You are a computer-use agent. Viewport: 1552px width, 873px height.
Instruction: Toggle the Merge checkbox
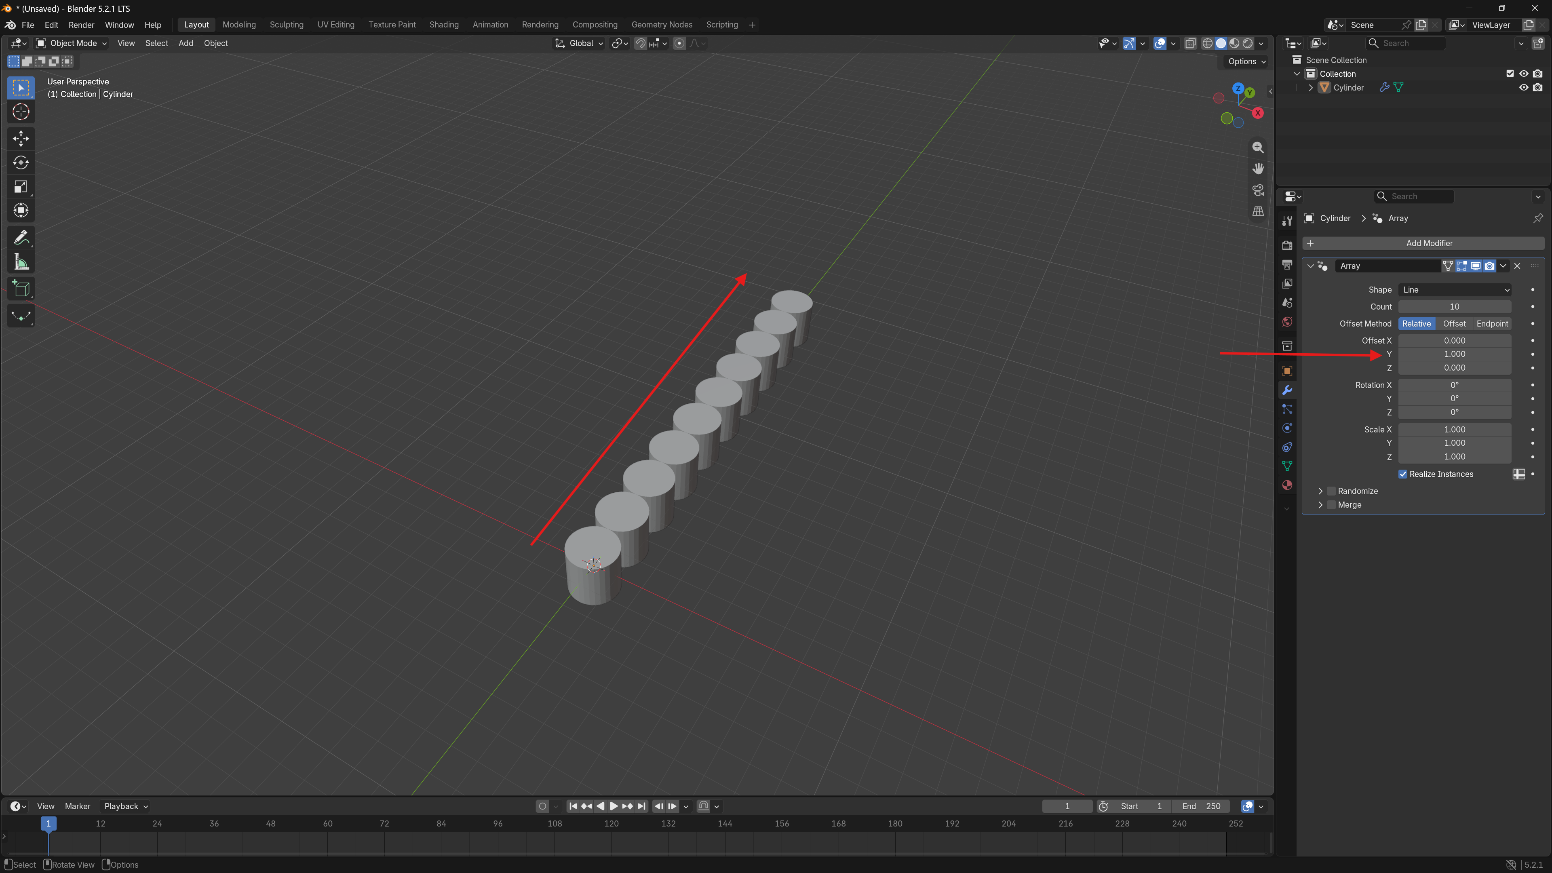pyautogui.click(x=1331, y=505)
